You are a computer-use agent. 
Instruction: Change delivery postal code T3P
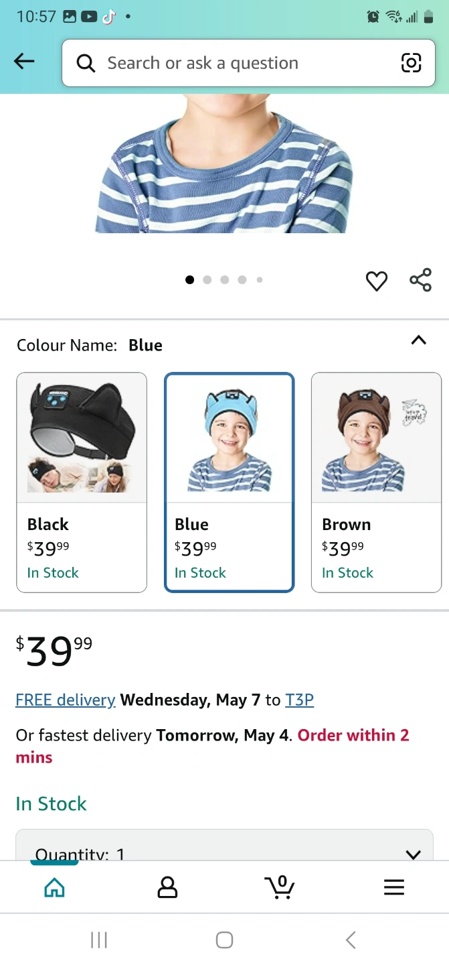point(299,700)
